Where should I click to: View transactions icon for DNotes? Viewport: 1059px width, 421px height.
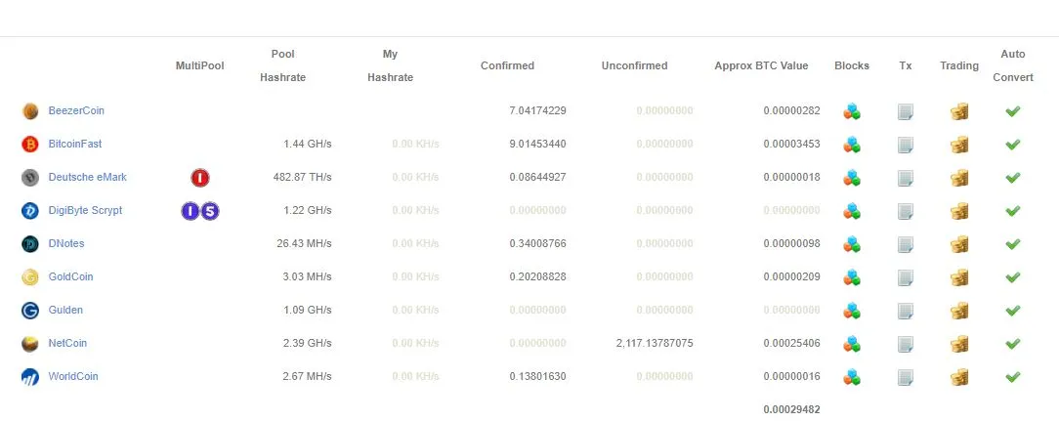point(906,244)
